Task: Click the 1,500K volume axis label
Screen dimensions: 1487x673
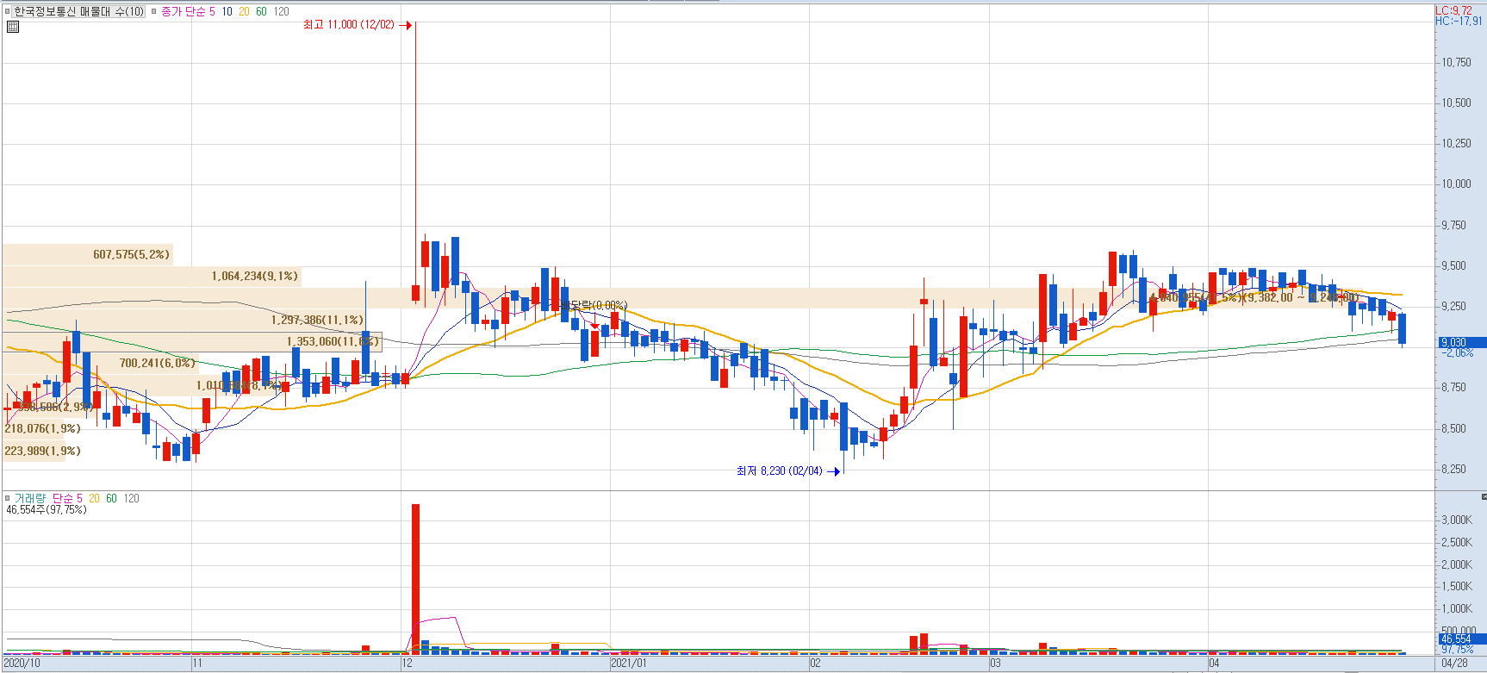Action: click(x=1457, y=586)
